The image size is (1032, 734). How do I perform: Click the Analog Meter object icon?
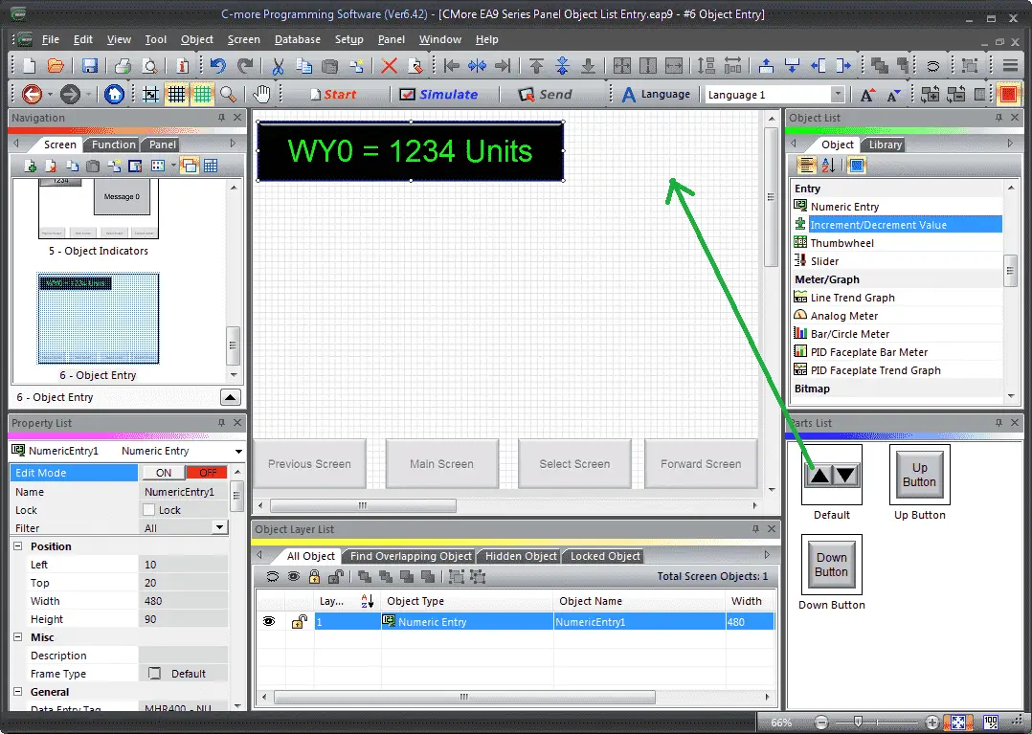click(x=800, y=315)
